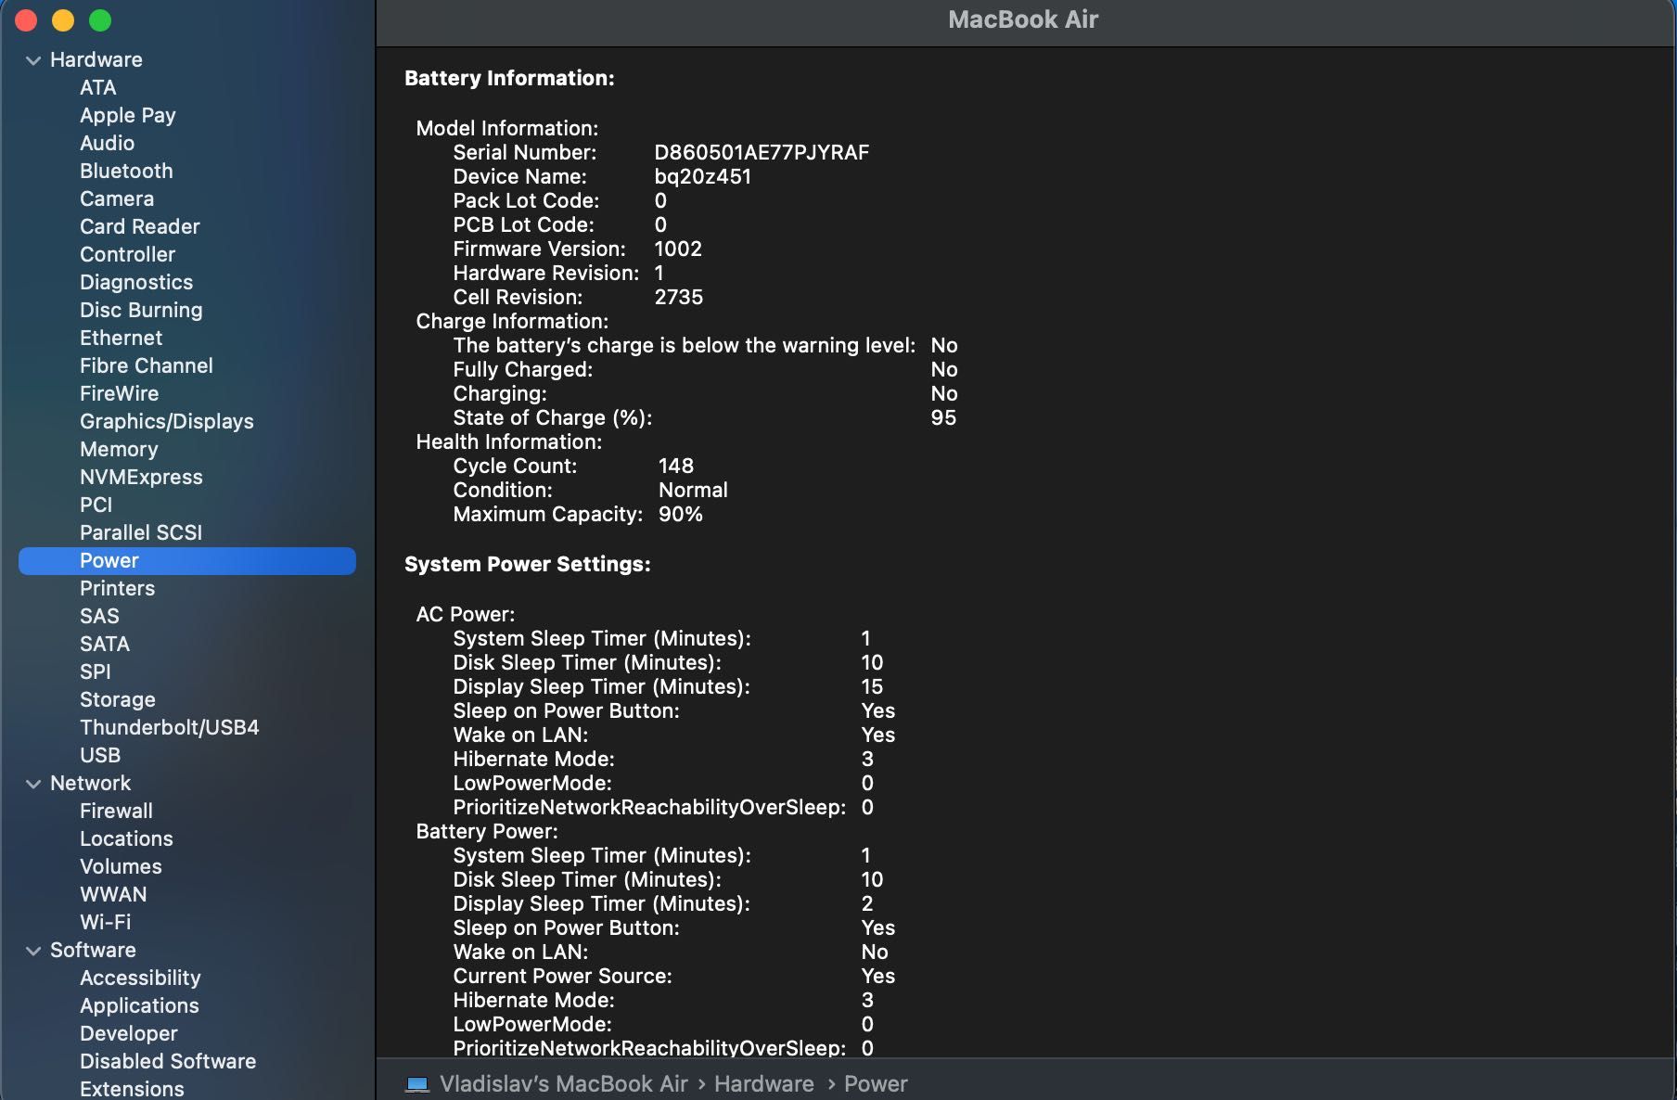Select NVMExpress entry
The height and width of the screenshot is (1100, 1677).
tap(141, 477)
